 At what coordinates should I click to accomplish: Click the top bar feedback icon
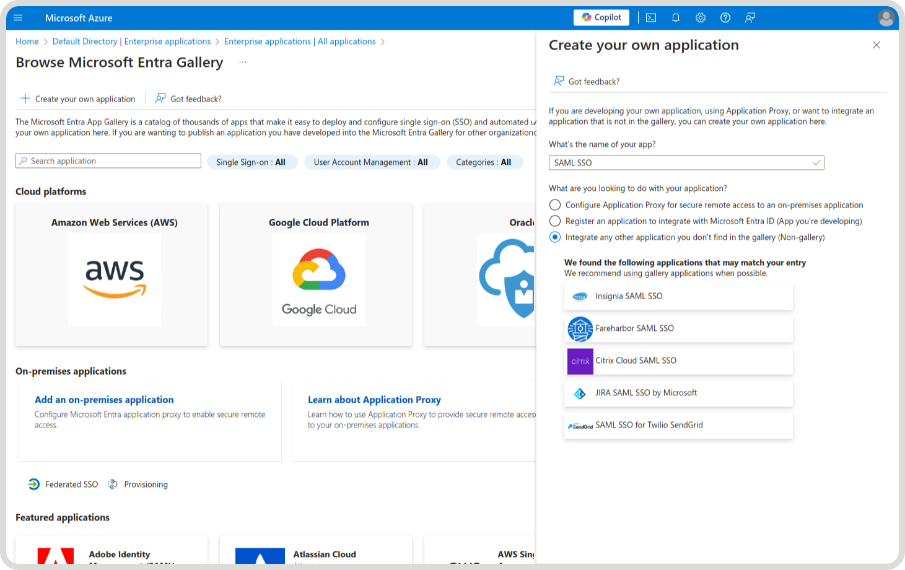750,18
